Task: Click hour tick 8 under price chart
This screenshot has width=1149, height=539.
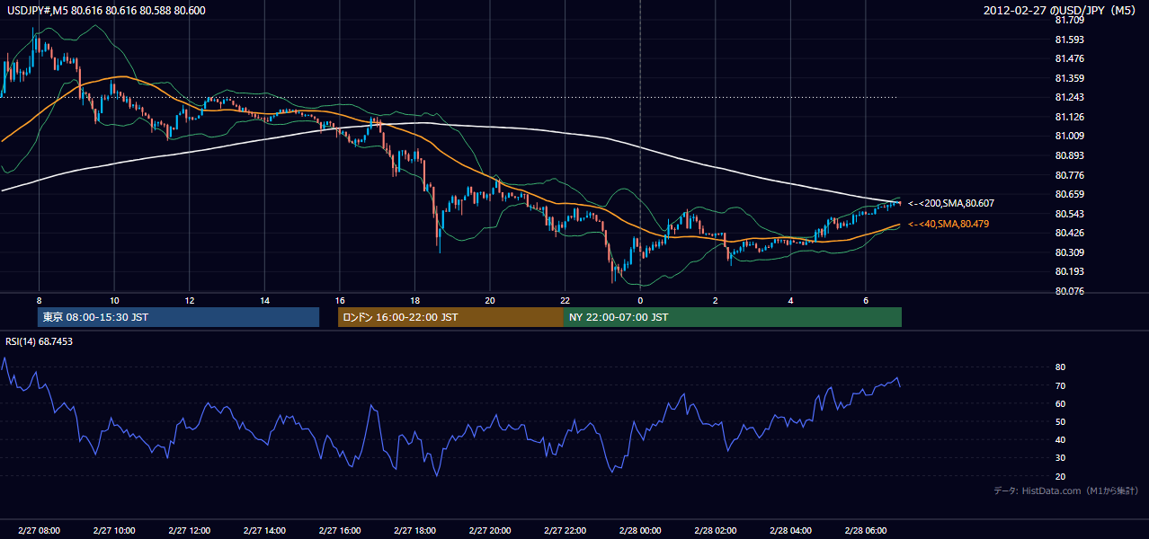Action: click(39, 300)
